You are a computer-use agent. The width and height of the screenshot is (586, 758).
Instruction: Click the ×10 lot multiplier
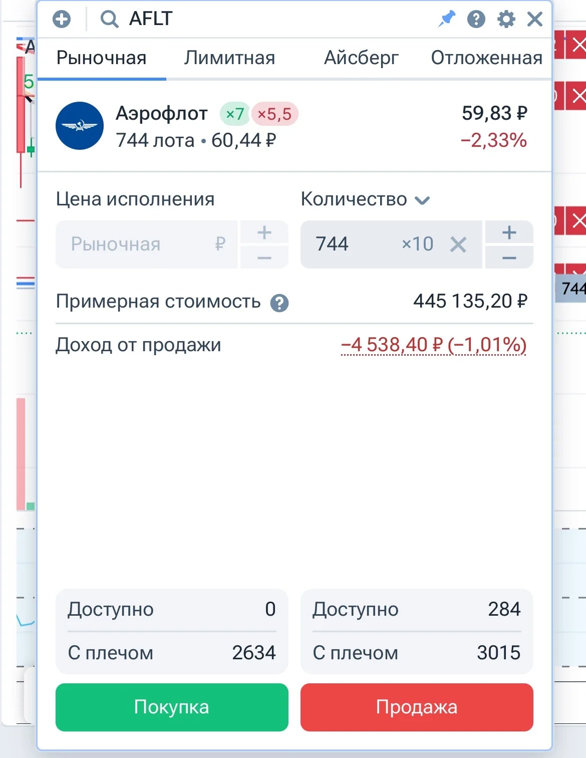[x=418, y=244]
